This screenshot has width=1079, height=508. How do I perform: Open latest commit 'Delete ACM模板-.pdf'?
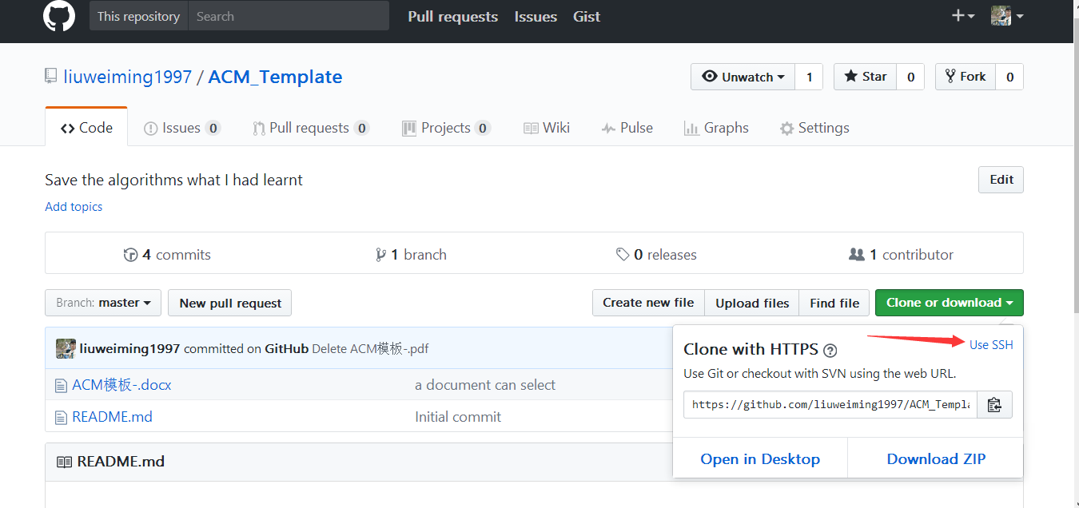click(370, 349)
